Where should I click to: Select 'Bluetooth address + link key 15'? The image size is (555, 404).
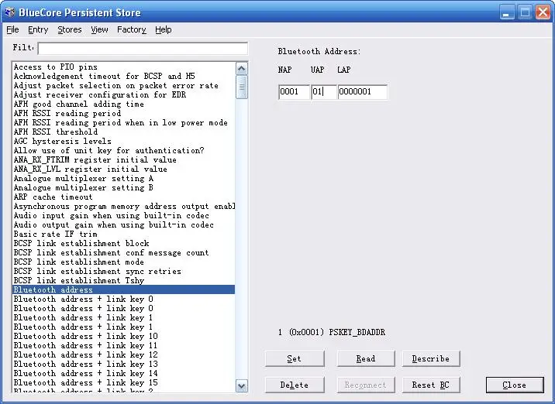123,382
